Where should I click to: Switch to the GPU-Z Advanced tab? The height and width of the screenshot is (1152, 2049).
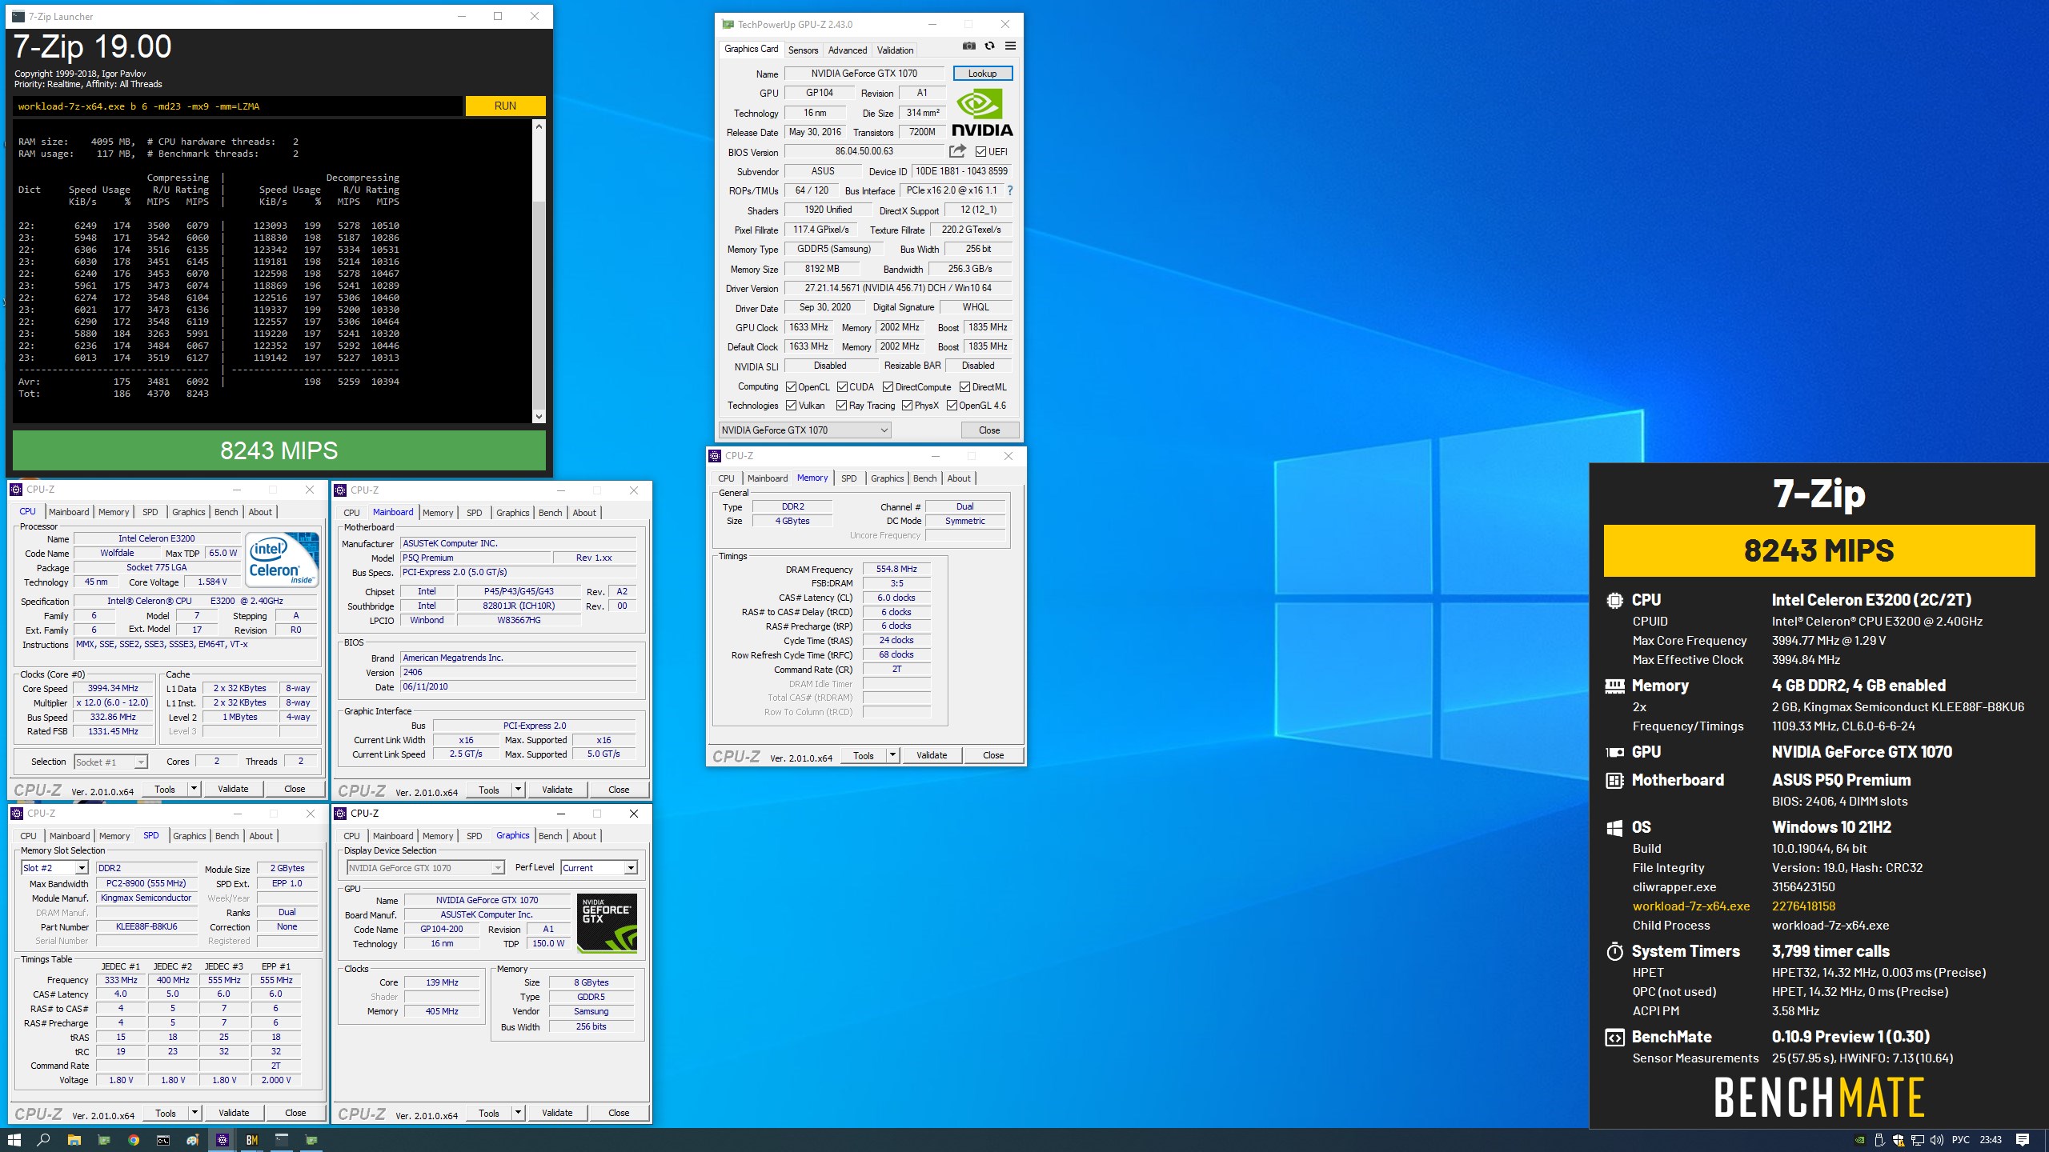(848, 50)
